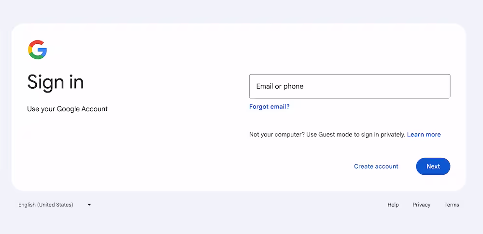The width and height of the screenshot is (483, 234).
Task: Click the phrase "sign in privately"
Action: [x=383, y=134]
